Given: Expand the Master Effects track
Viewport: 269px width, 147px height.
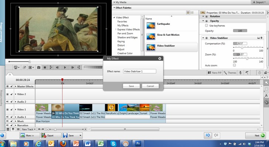Looking at the screenshot, I should click(x=16, y=87).
